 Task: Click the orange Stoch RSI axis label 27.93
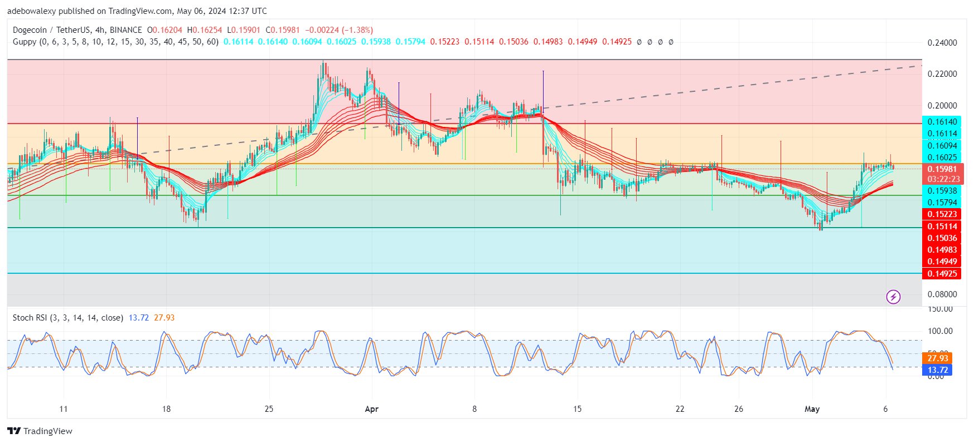[937, 358]
